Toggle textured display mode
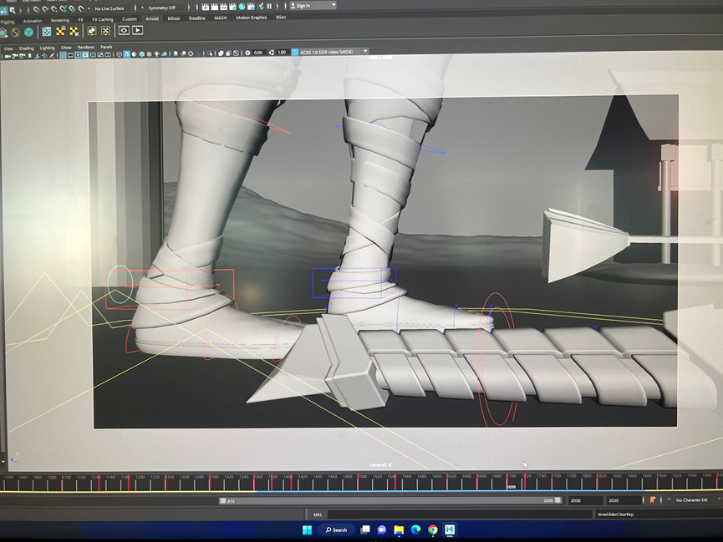 [x=149, y=54]
